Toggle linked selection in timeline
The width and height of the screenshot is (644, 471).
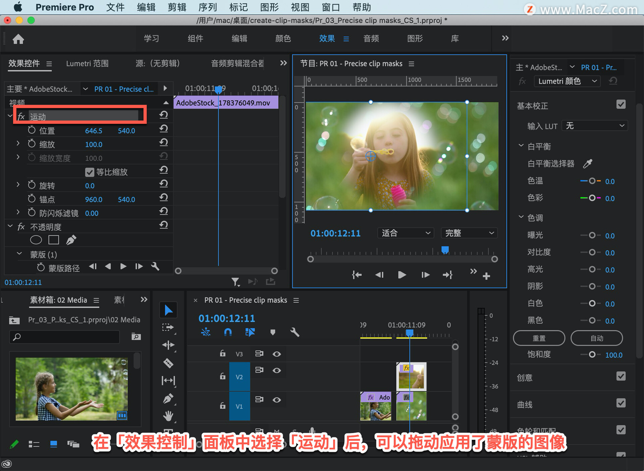click(x=250, y=332)
